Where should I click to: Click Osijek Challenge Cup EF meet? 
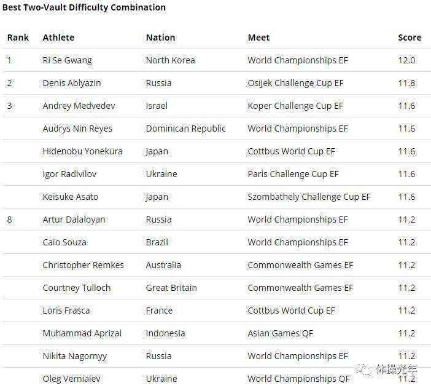pyautogui.click(x=295, y=83)
